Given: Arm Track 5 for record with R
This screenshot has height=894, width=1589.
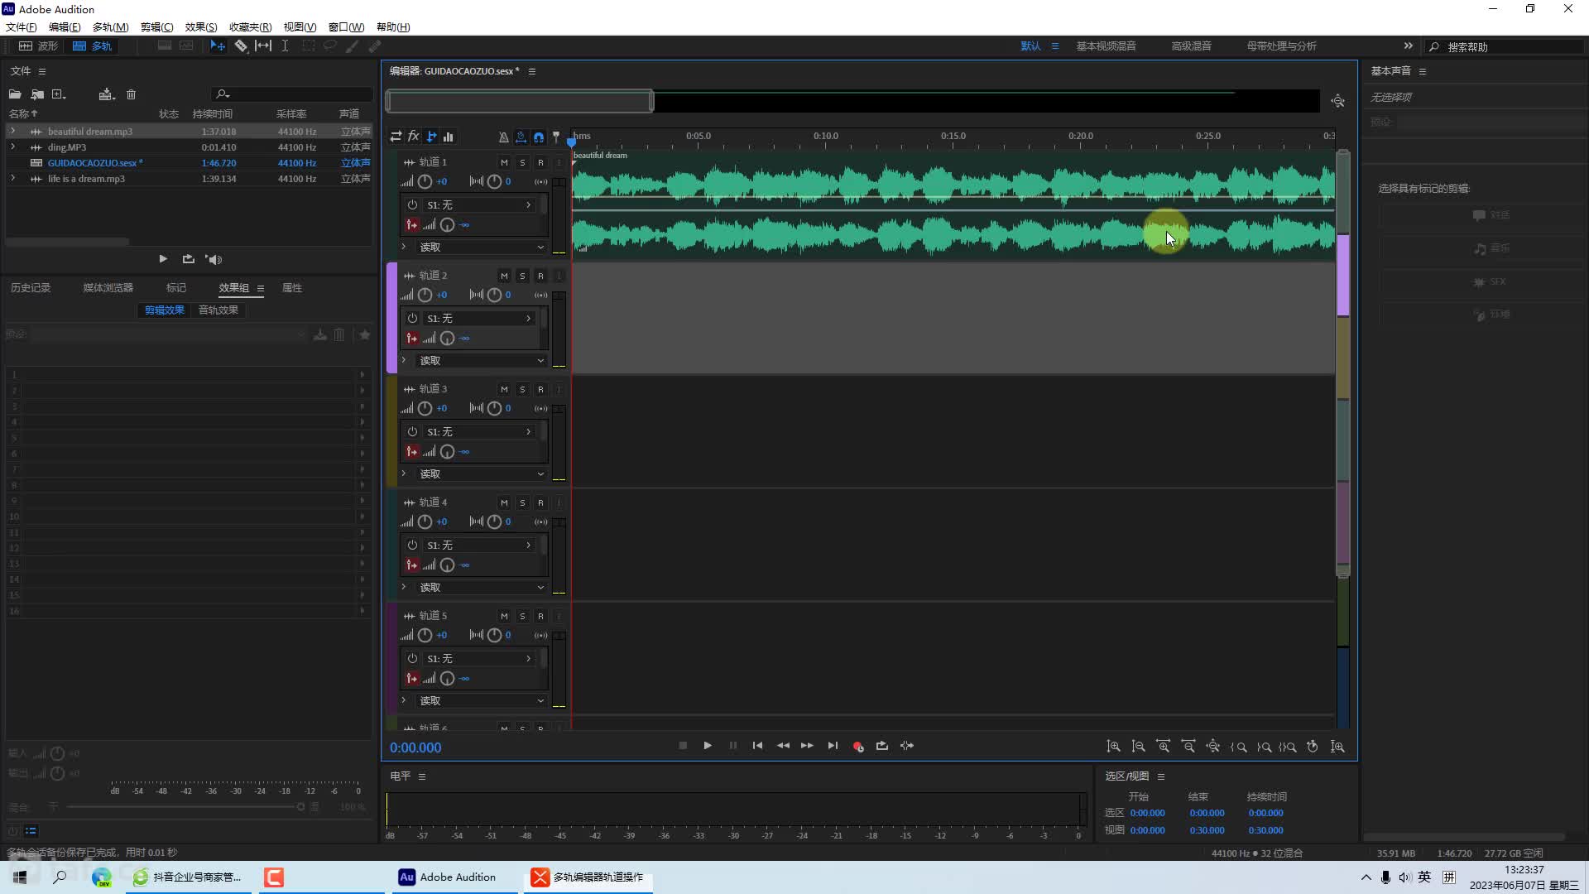Looking at the screenshot, I should tap(540, 616).
